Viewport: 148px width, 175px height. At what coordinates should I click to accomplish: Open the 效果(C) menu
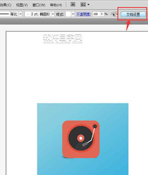tap(6, 5)
